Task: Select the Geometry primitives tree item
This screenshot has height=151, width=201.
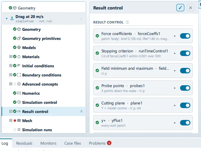Action: [x=44, y=38]
